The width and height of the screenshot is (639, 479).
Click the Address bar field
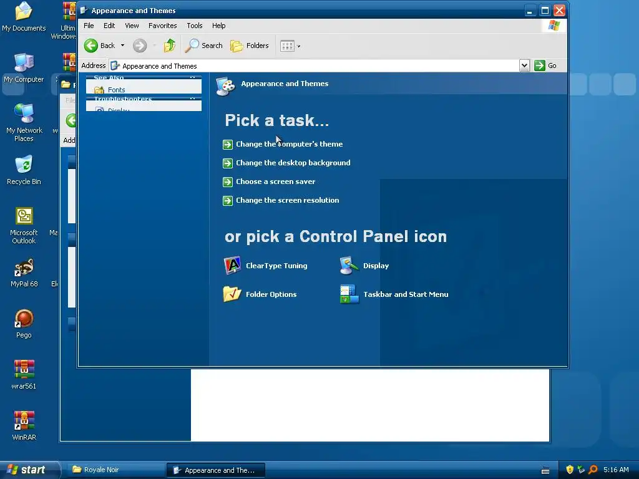(x=314, y=65)
